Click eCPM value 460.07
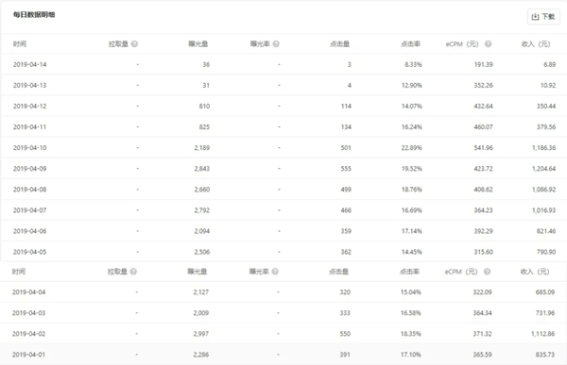The image size is (567, 365). click(484, 127)
